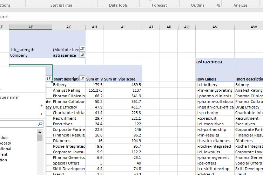Open the short description filter button in column AG

[x=82, y=78]
